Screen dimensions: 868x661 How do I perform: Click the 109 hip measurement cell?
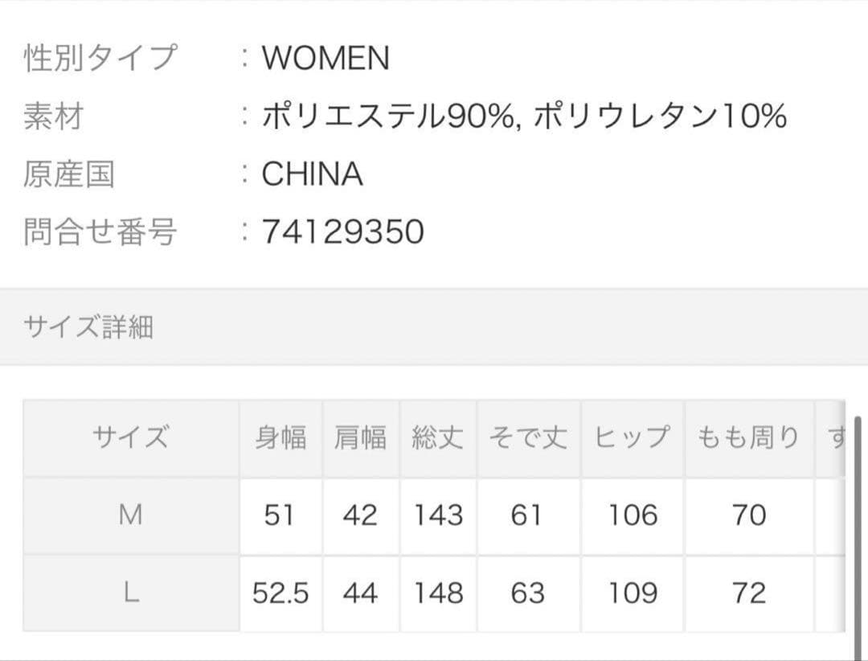(x=633, y=593)
